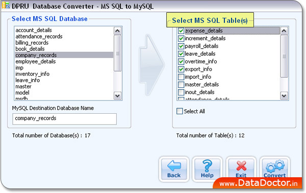Screen dimensions: 306x193
Task: Click the Total number of Database(s) 17 text
Action: (x=52, y=136)
